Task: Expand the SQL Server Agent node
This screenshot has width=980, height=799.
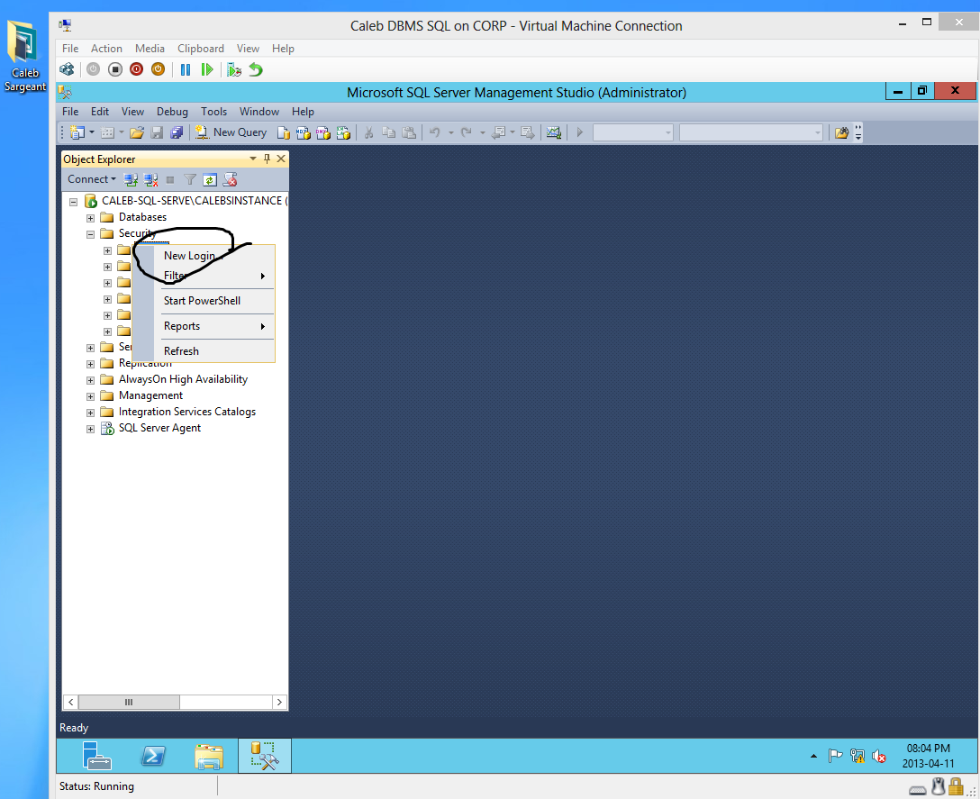Action: tap(91, 429)
